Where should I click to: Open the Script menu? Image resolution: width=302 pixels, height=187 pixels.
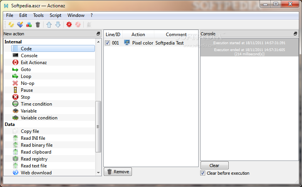click(56, 15)
